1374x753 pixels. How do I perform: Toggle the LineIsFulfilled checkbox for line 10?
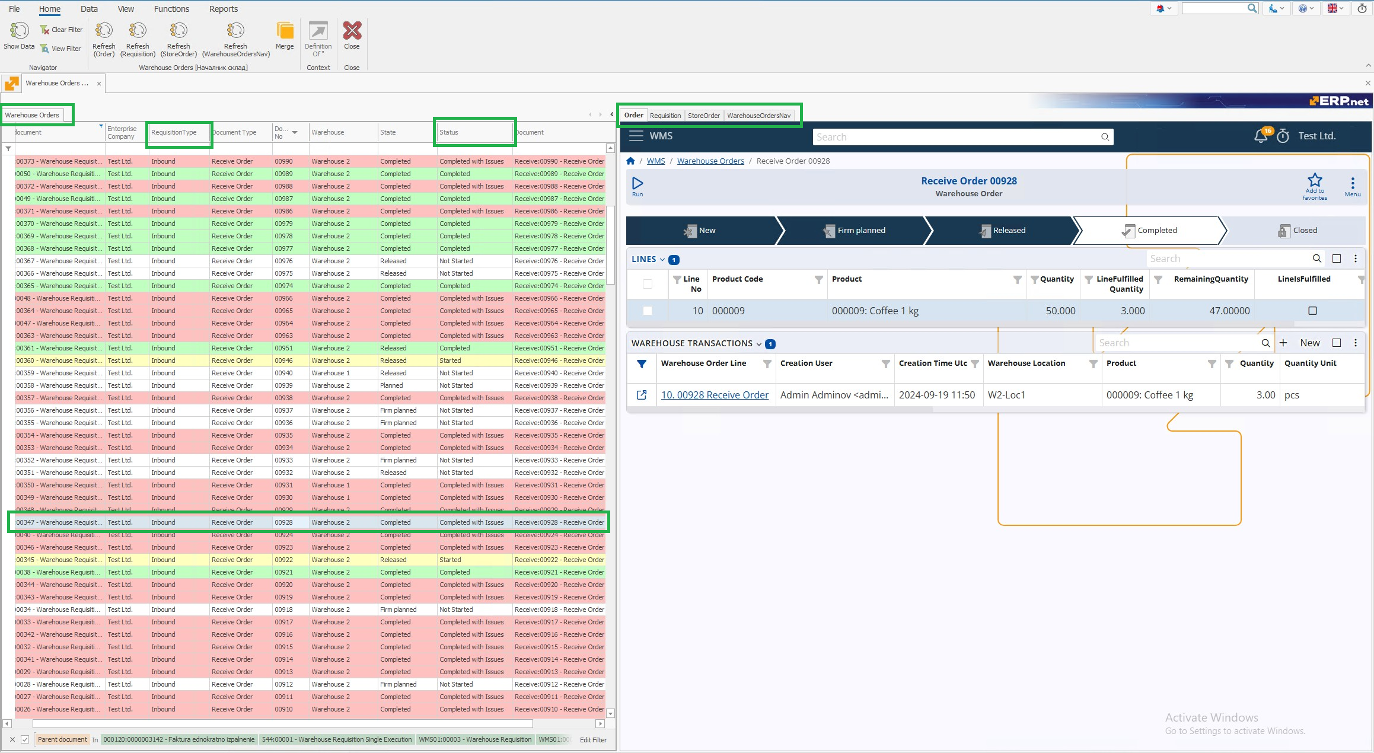tap(1312, 311)
